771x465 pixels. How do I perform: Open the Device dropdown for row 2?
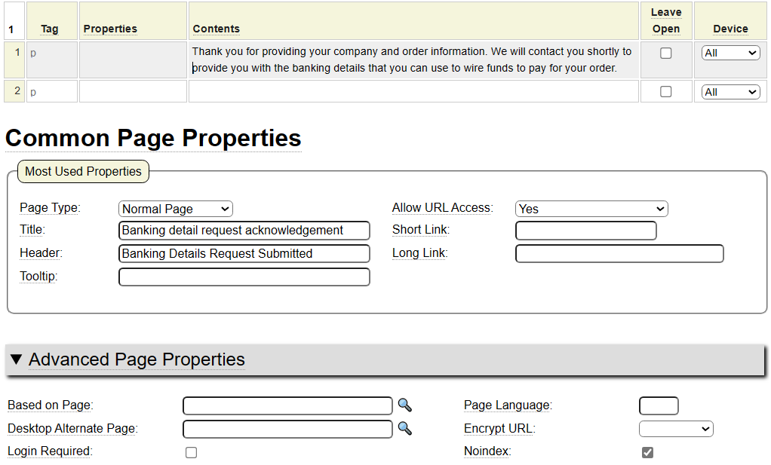click(x=730, y=91)
